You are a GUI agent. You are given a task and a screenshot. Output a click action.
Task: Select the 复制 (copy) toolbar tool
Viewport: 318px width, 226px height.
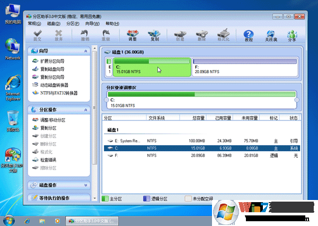click(154, 36)
